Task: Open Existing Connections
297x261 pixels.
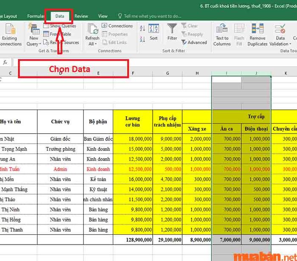Action: click(10, 35)
